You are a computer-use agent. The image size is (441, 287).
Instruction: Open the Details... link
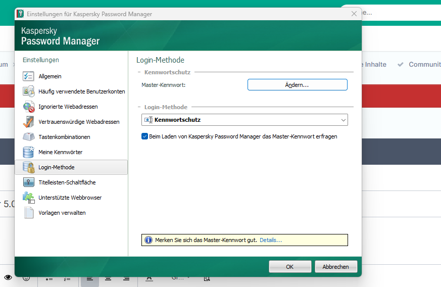click(271, 240)
